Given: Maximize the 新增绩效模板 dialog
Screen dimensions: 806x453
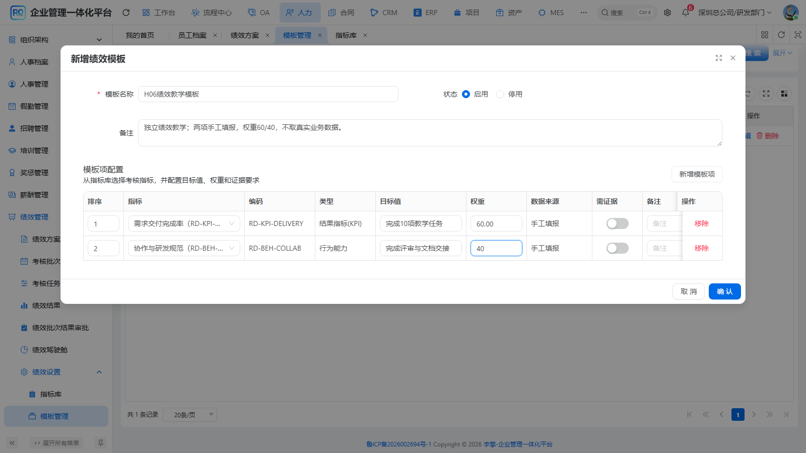Looking at the screenshot, I should (x=719, y=58).
